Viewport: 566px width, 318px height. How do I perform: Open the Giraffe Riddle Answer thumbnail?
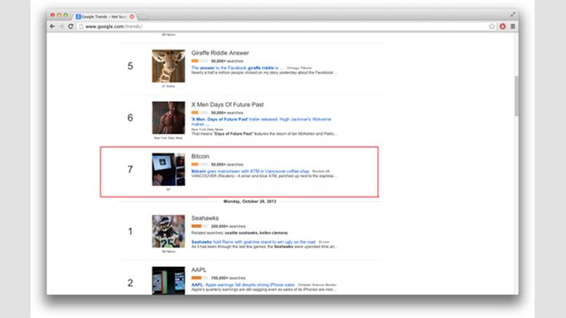(x=168, y=66)
